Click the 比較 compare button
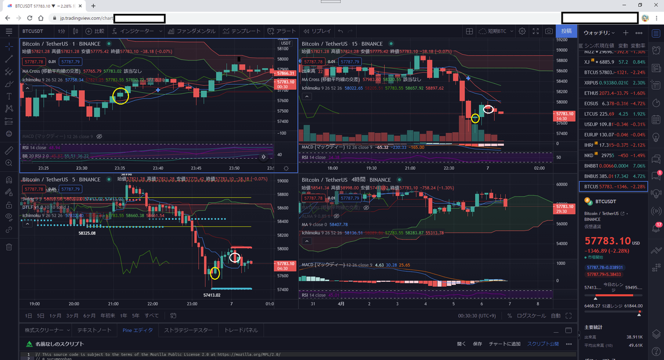The width and height of the screenshot is (664, 360). [x=94, y=32]
